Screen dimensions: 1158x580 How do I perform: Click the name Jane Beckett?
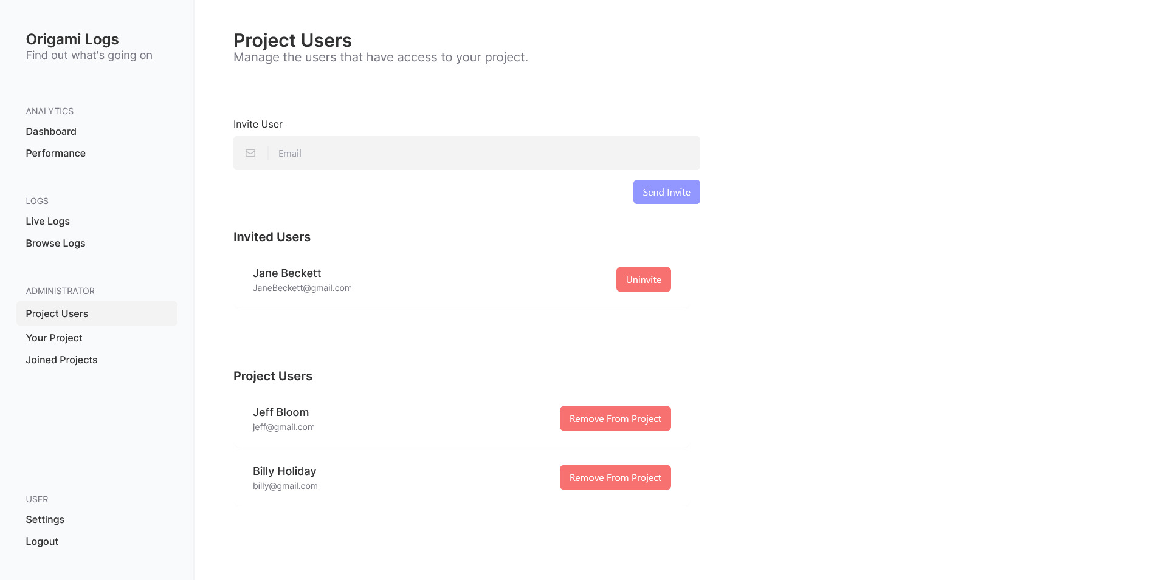click(287, 273)
